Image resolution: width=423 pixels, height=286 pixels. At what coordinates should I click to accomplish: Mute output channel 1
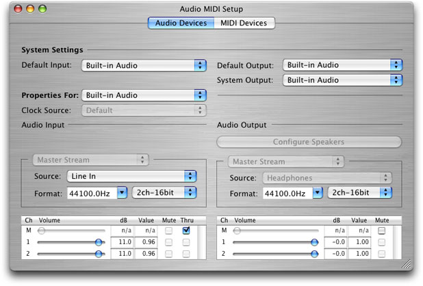(x=381, y=242)
